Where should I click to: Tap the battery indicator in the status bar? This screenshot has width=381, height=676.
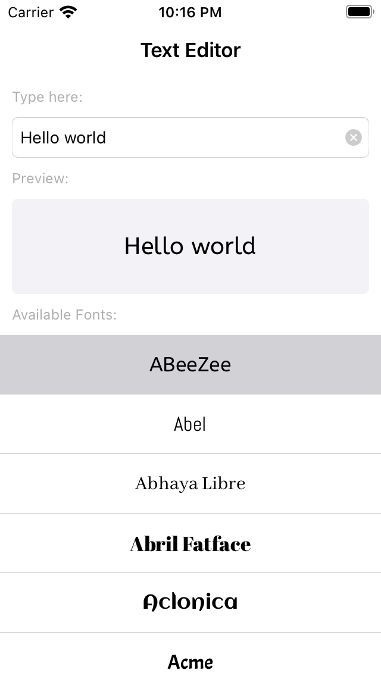[x=360, y=11]
